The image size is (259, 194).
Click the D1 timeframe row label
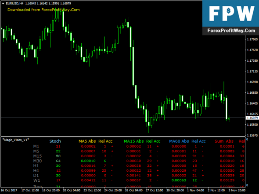coord(36,176)
